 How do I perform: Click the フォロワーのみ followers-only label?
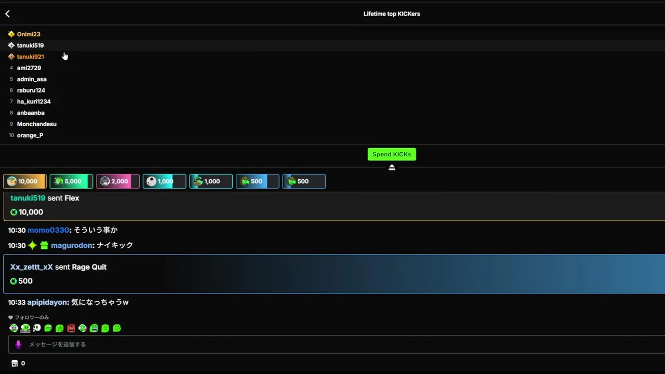pyautogui.click(x=32, y=317)
